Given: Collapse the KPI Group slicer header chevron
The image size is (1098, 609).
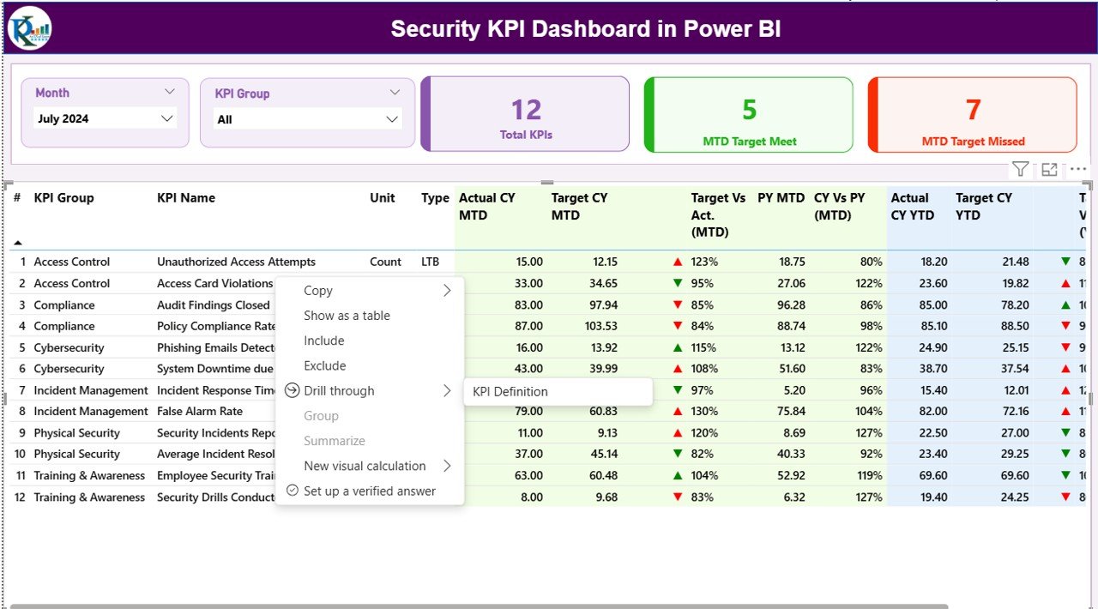Looking at the screenshot, I should pos(395,93).
